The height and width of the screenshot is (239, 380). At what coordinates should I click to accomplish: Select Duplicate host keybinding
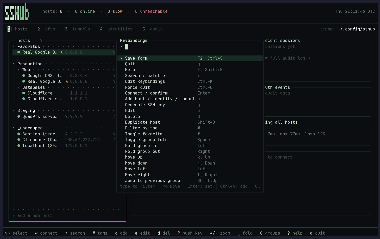[x=190, y=122]
